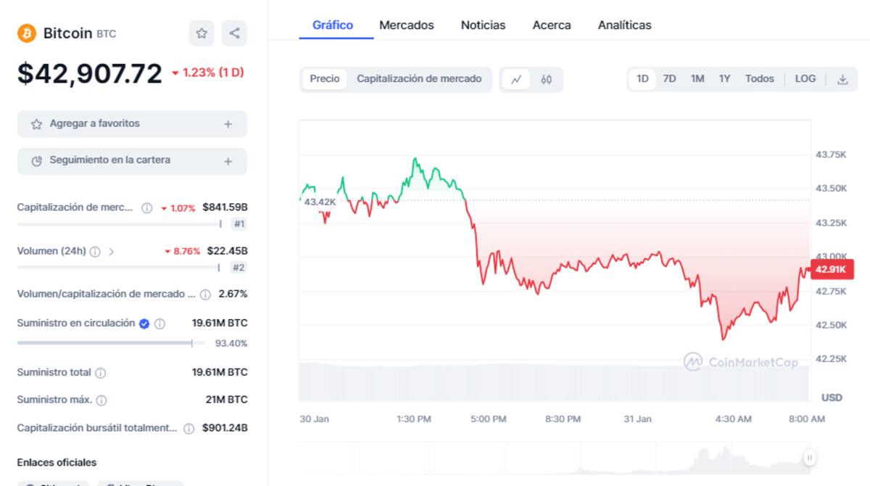Switch to candlestick chart icon
This screenshot has width=870, height=486.
[x=546, y=80]
